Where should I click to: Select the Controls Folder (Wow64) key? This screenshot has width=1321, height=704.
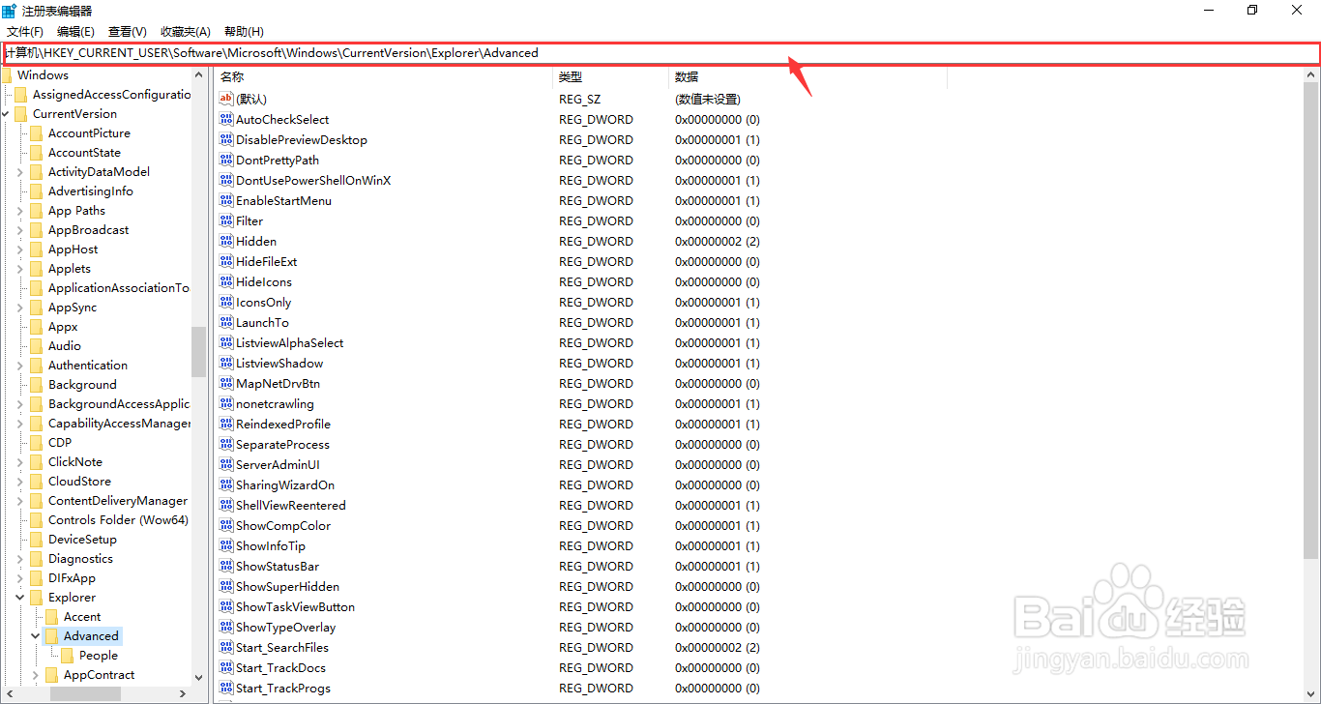118,520
